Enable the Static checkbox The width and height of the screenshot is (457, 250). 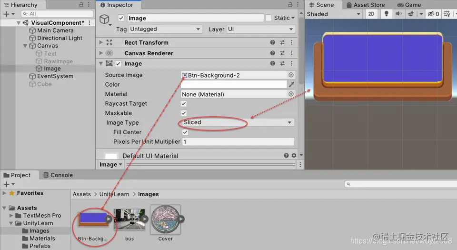[x=268, y=18]
